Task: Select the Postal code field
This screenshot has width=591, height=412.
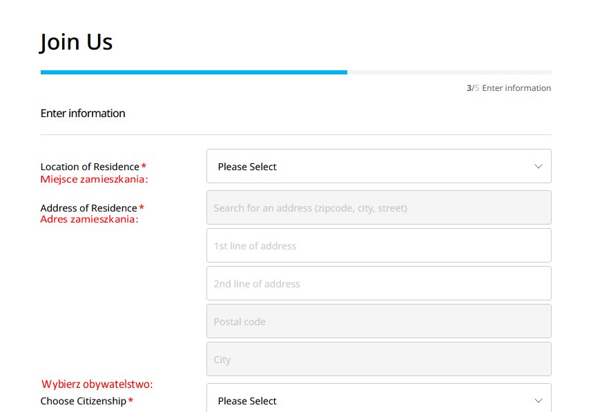Action: 379,321
